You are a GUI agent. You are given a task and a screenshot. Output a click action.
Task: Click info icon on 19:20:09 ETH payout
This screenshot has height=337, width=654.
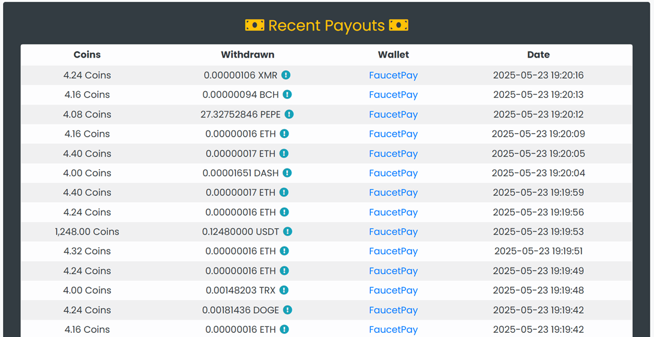(284, 134)
